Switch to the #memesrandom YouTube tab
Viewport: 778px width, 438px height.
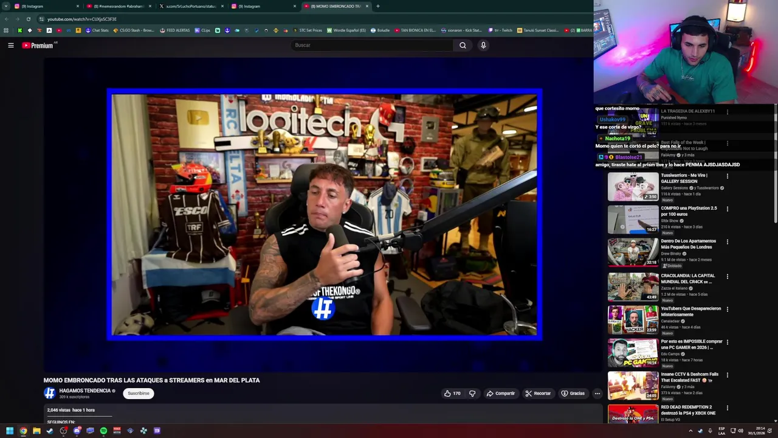click(119, 6)
